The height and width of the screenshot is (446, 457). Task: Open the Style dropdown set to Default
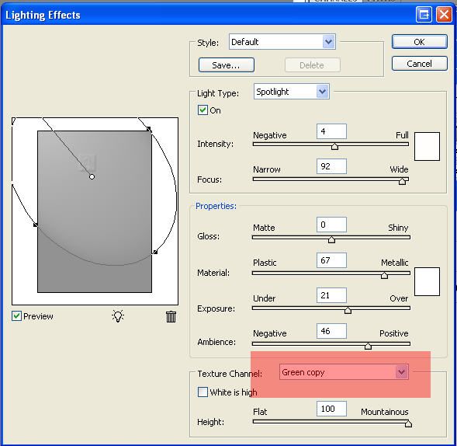282,42
